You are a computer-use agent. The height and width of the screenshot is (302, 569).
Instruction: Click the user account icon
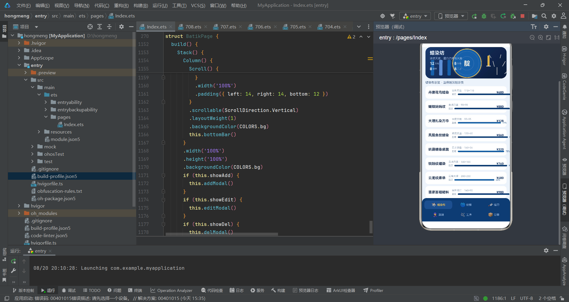point(563,16)
